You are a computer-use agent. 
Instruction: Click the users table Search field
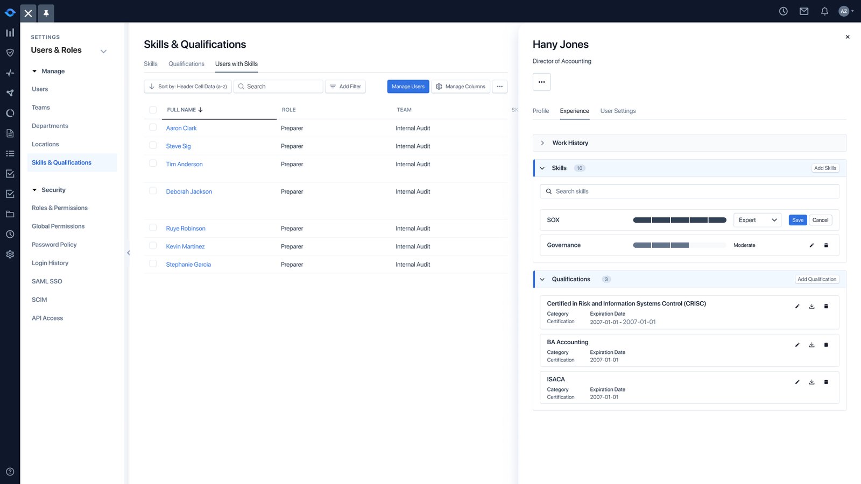pyautogui.click(x=278, y=87)
